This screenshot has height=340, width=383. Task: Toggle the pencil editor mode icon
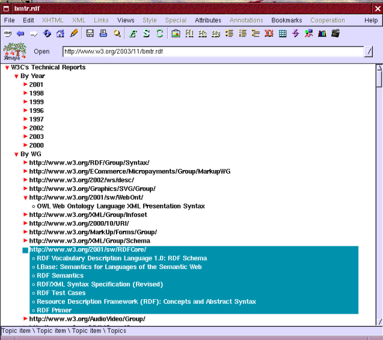74,34
